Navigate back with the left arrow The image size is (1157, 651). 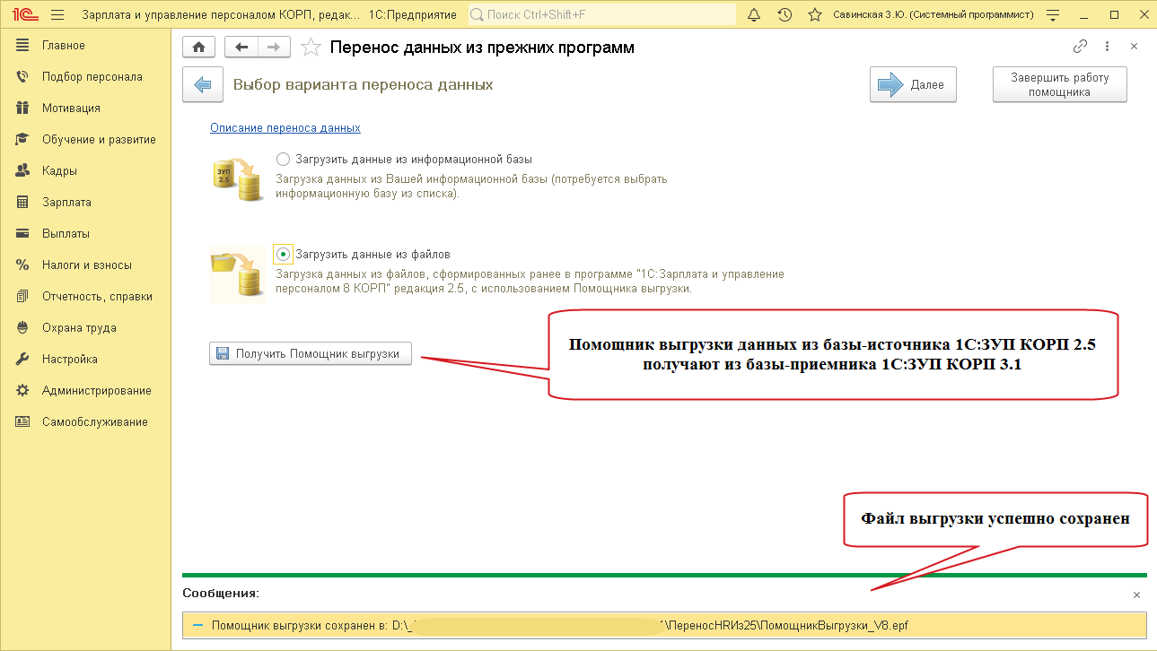pyautogui.click(x=241, y=48)
